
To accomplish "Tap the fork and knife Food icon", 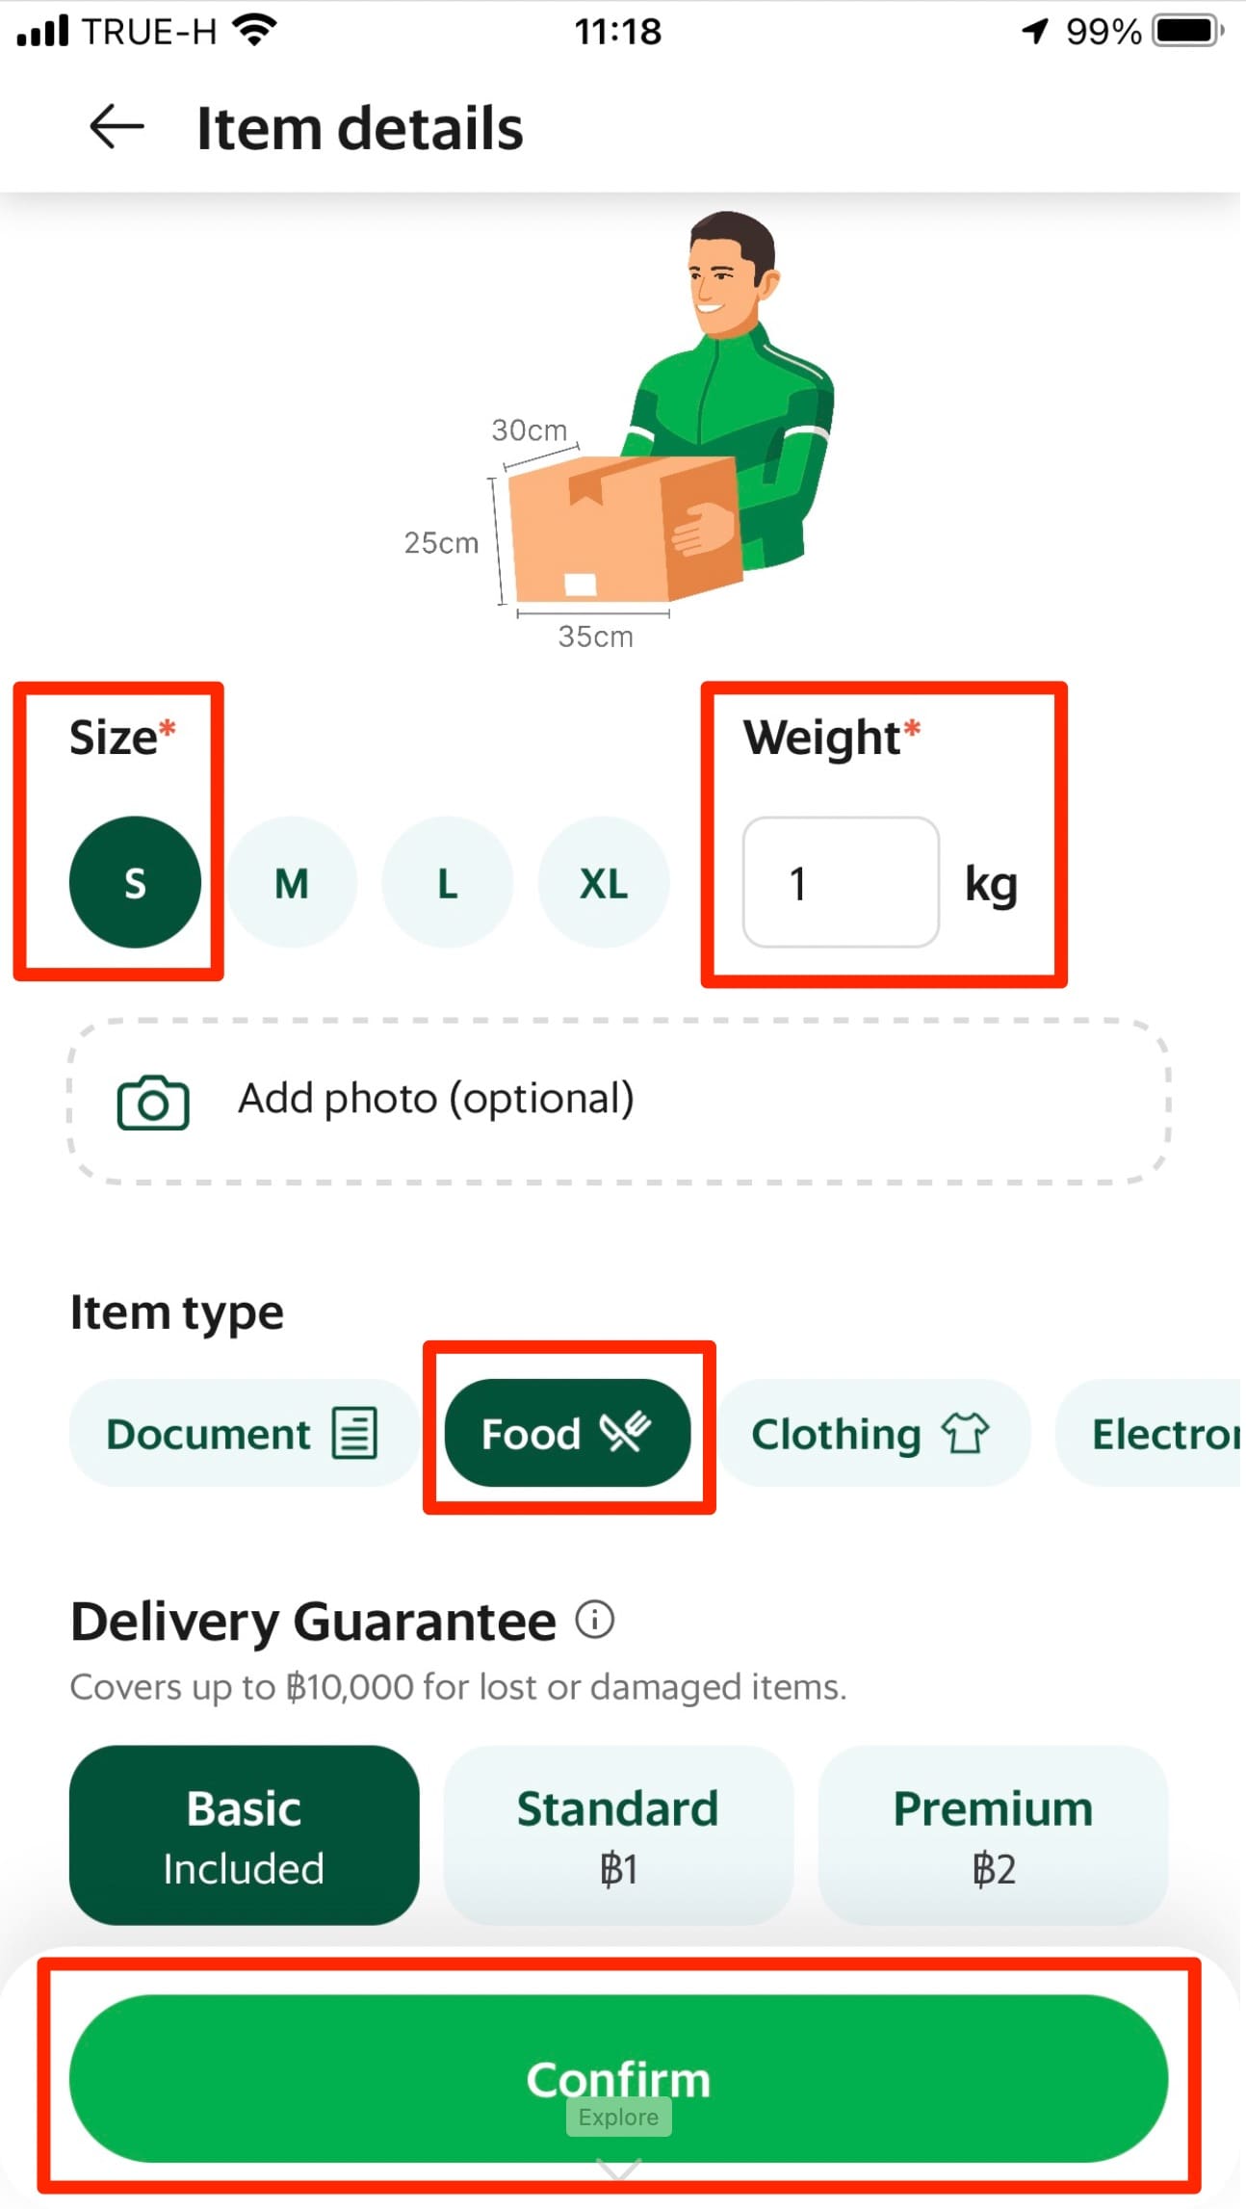I will pos(626,1432).
